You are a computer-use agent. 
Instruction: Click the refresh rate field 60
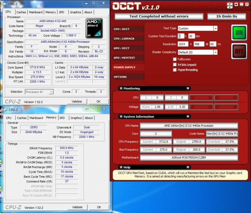click(x=213, y=44)
